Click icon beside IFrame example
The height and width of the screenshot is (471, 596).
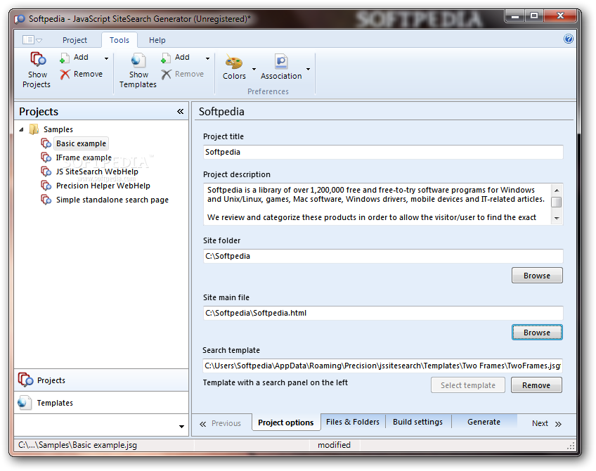point(46,157)
